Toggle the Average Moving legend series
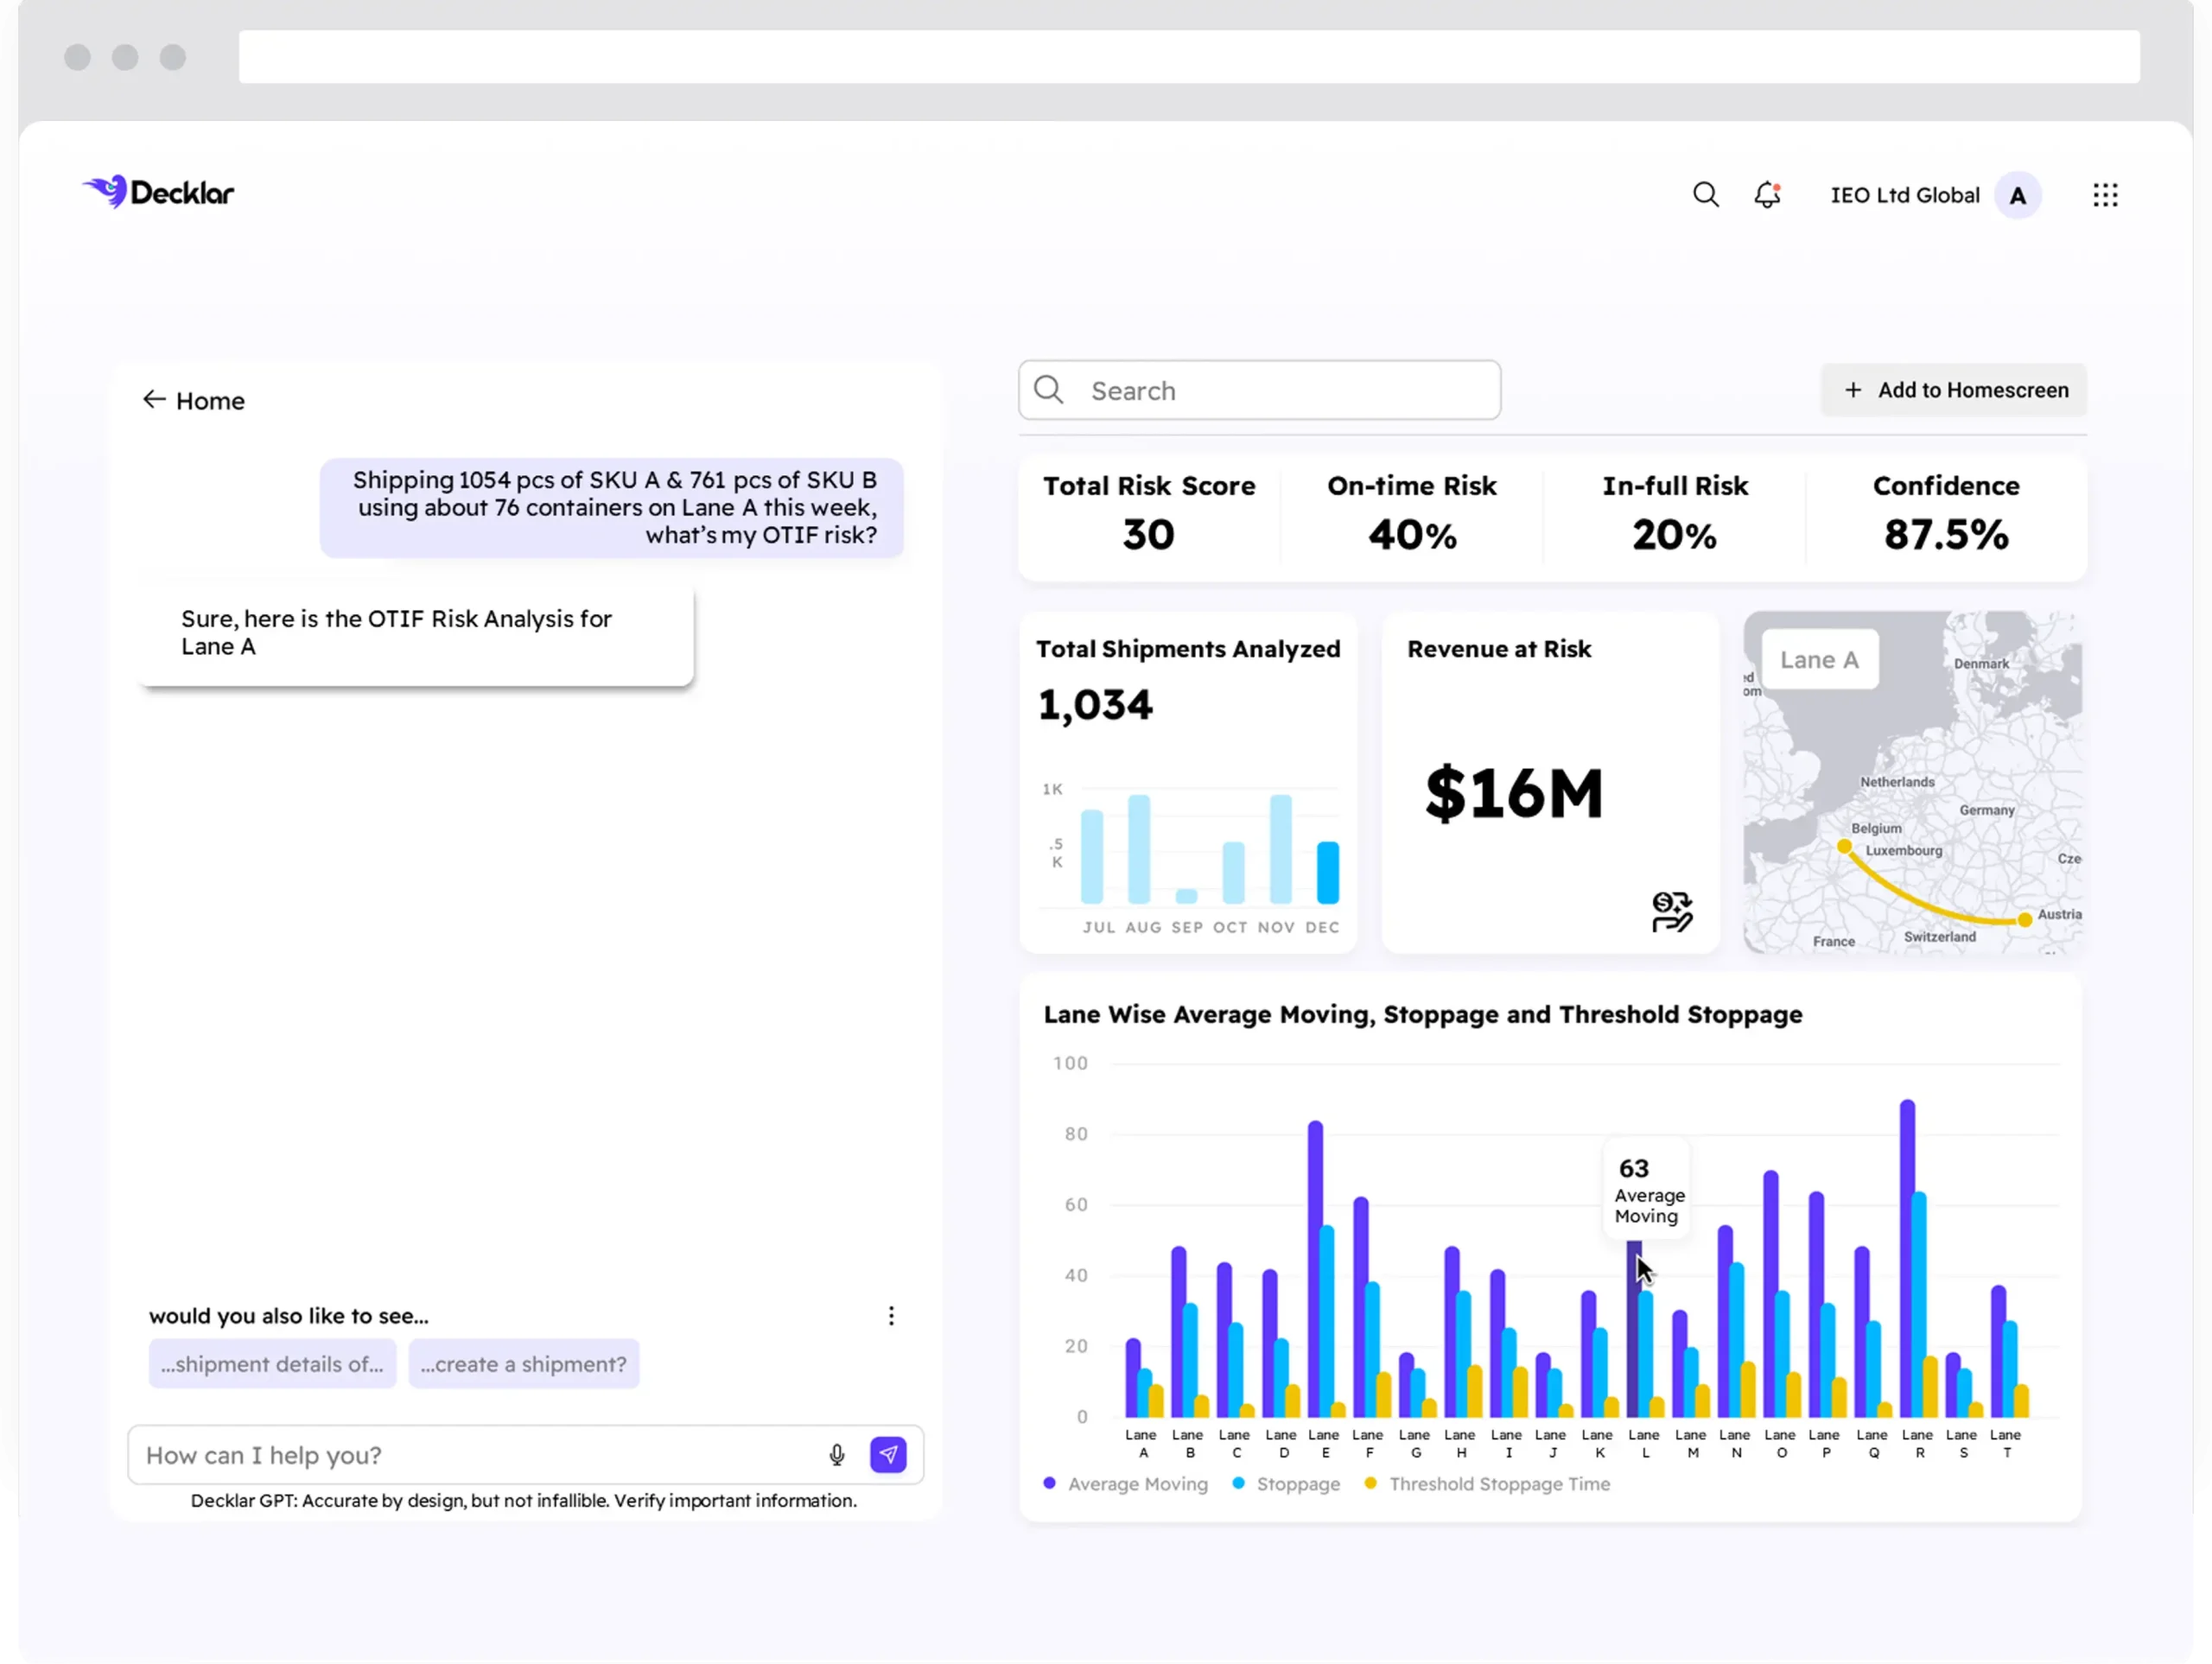The width and height of the screenshot is (2212, 1664). (x=1125, y=1484)
